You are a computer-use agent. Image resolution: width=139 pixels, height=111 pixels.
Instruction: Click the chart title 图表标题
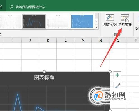click(44, 77)
